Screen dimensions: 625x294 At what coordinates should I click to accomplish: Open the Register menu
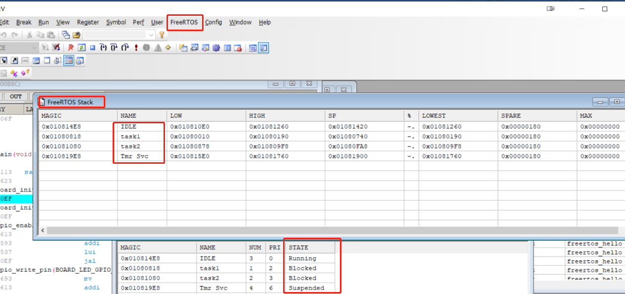[88, 22]
